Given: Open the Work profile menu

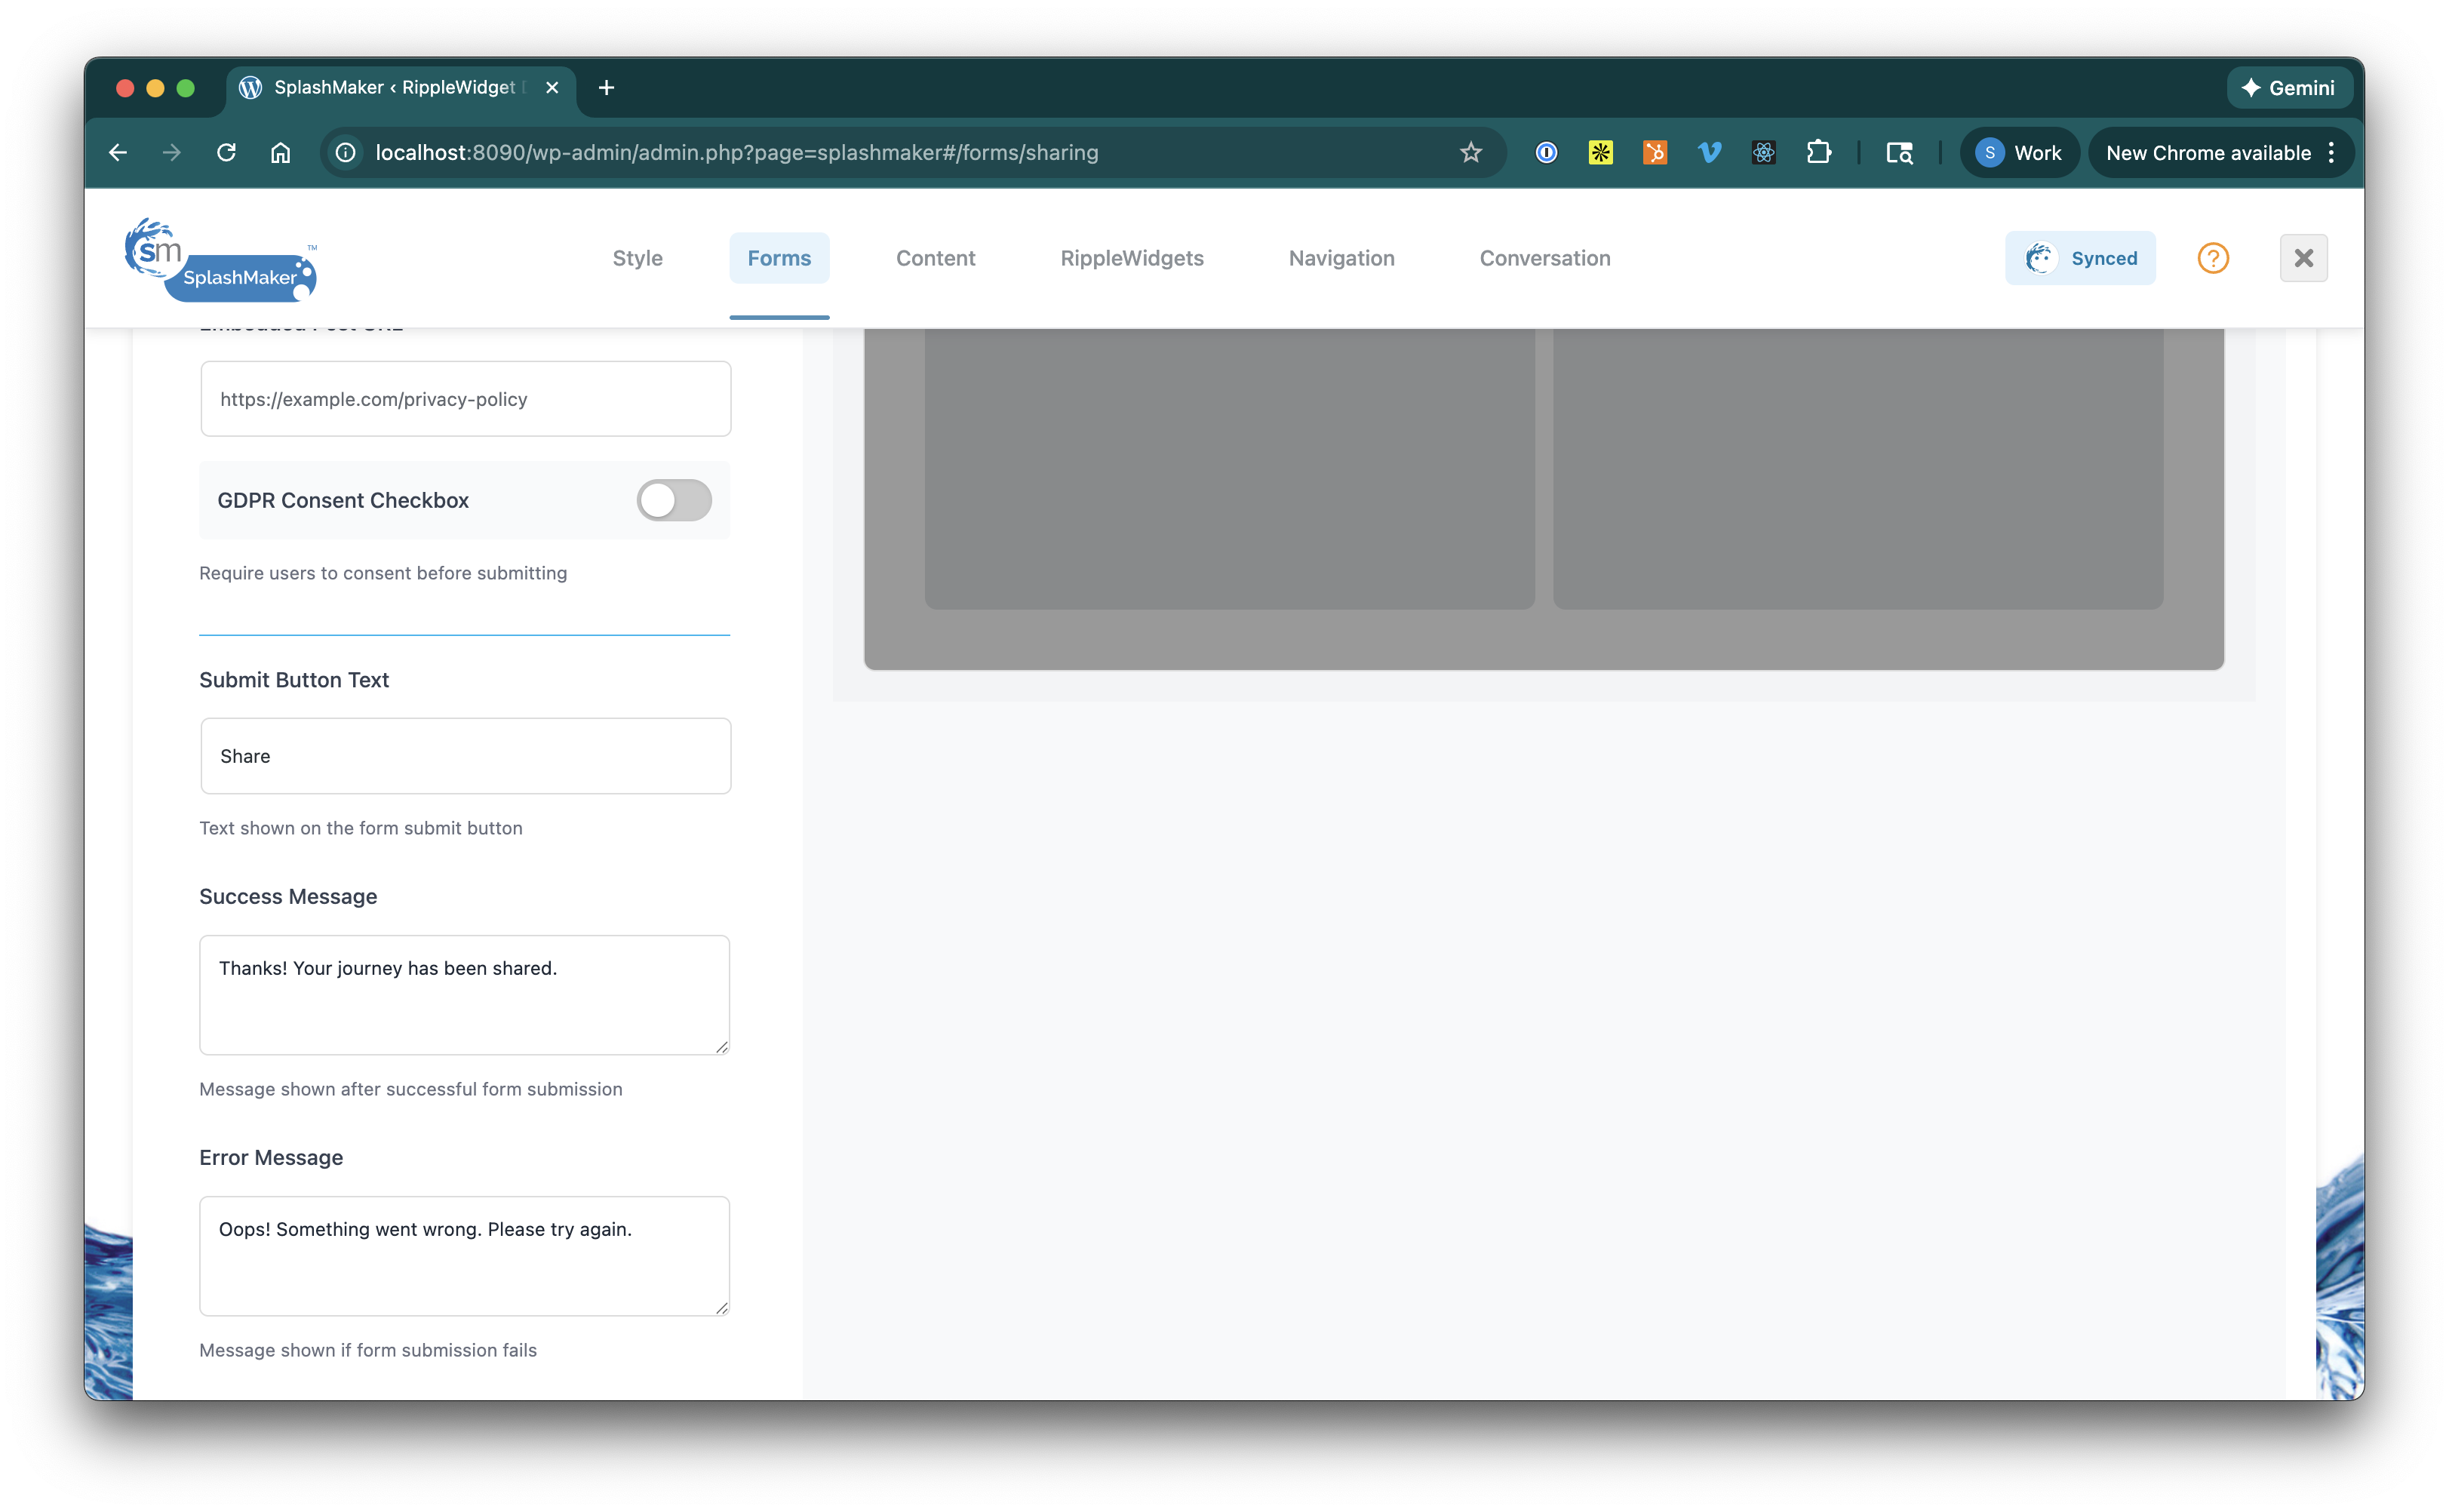Looking at the screenshot, I should [2019, 152].
